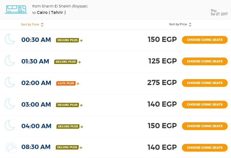Click the plus icon next to Elite Plus

coord(78,84)
